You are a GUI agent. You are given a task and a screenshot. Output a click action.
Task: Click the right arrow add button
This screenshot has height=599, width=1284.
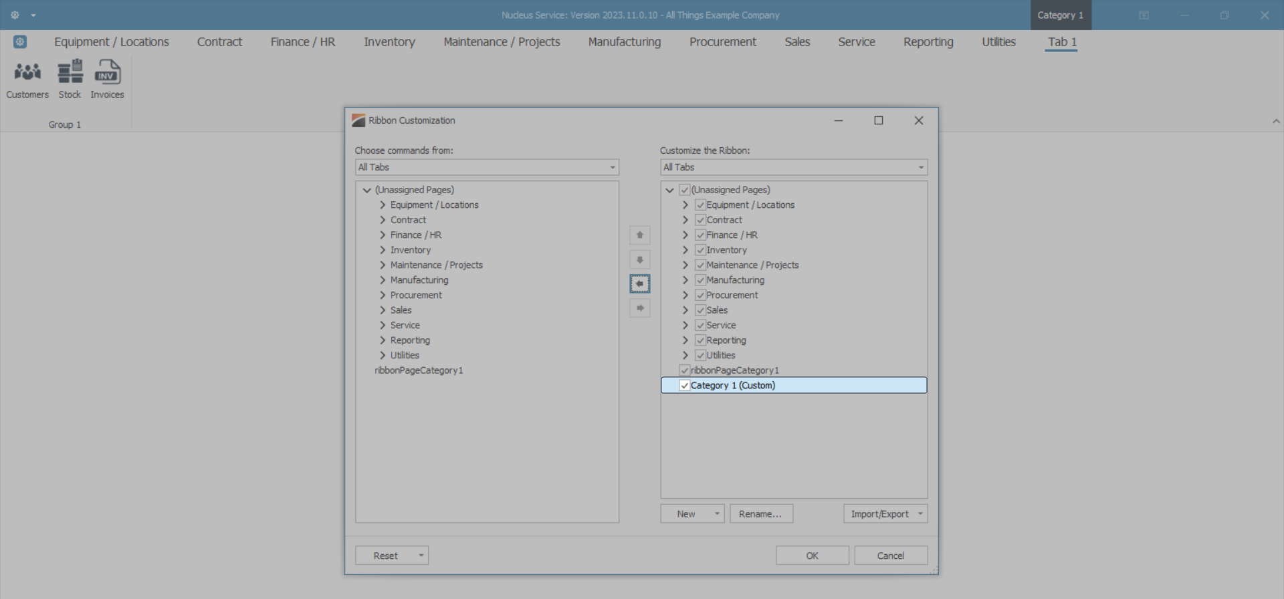(x=640, y=308)
